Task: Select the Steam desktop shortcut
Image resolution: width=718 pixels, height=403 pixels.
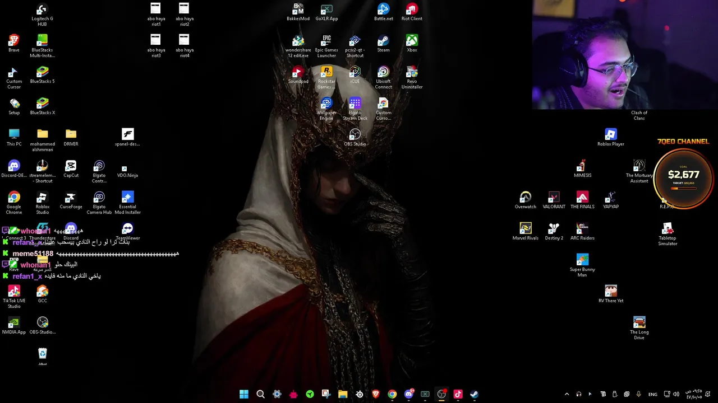Action: 383,44
